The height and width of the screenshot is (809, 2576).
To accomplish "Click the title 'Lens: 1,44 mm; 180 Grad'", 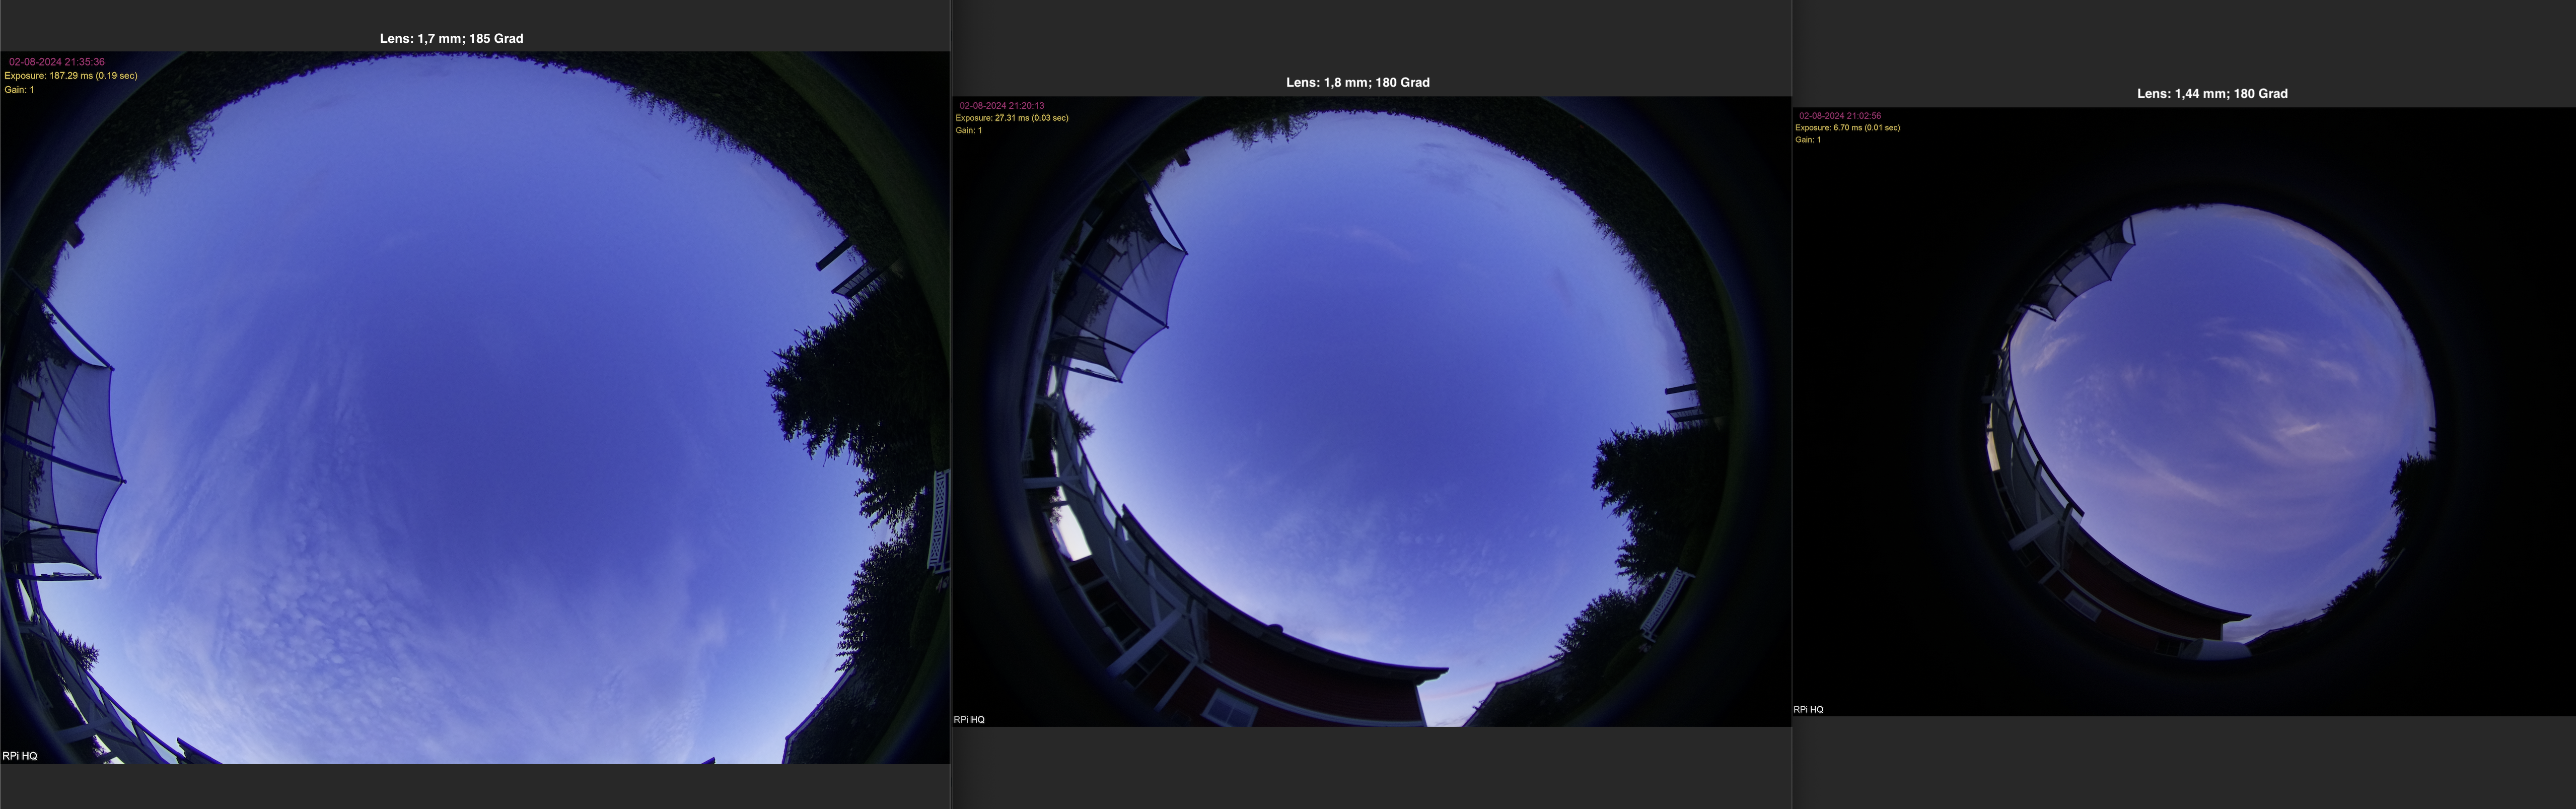I will pyautogui.click(x=2212, y=93).
